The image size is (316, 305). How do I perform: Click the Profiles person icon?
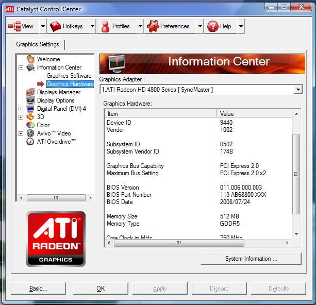105,26
